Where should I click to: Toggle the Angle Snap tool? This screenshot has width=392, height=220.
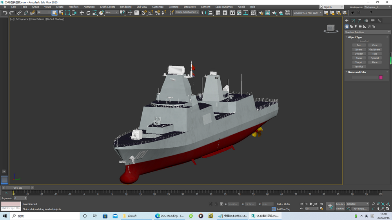pos(151,13)
